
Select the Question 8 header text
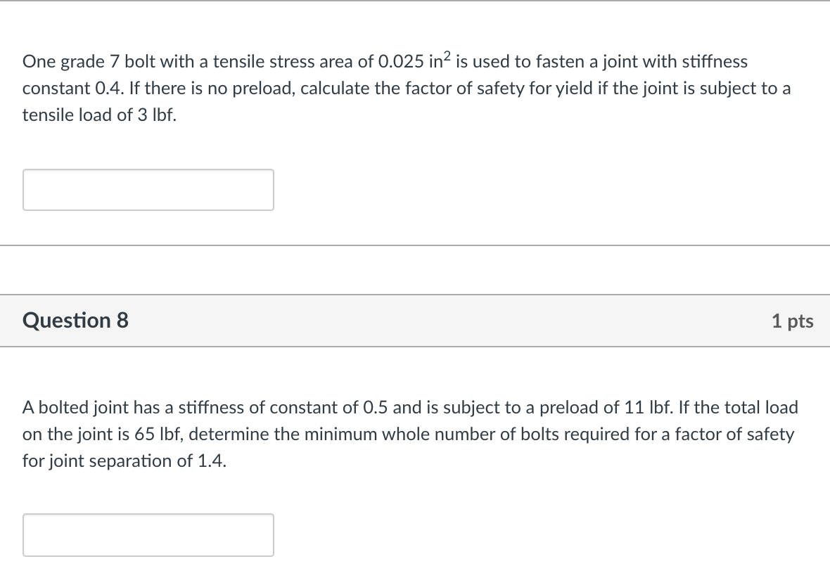tap(75, 321)
